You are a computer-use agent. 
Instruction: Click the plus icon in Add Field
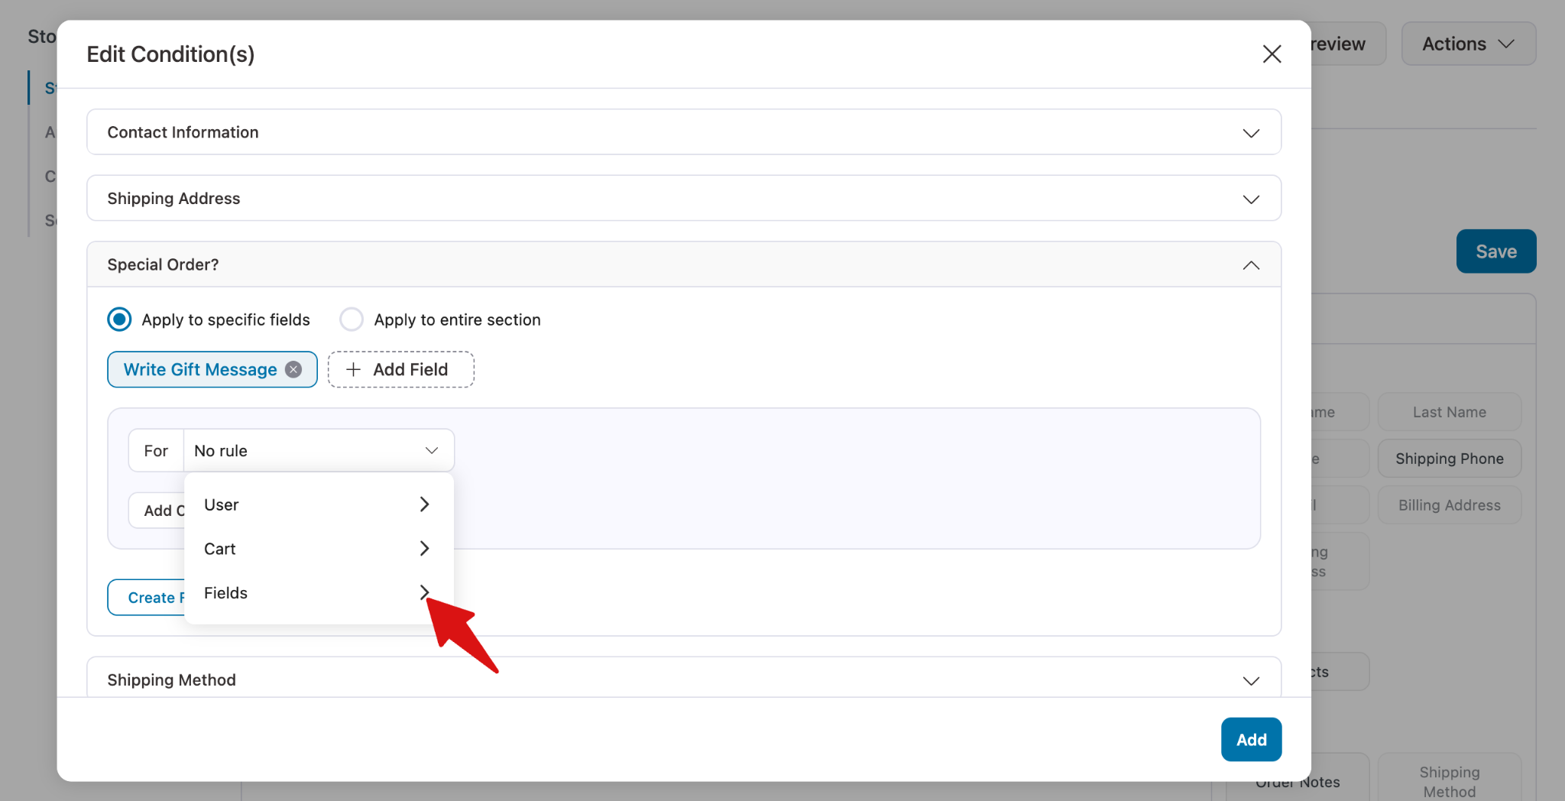click(x=353, y=370)
